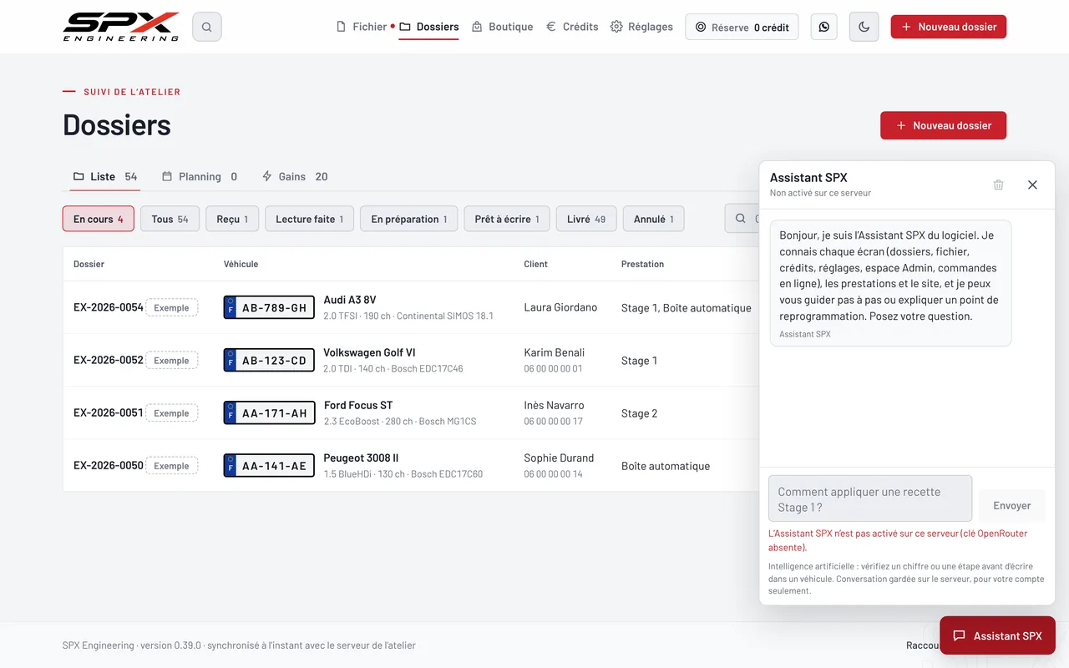Click header Nouveau dossier button

(x=949, y=27)
